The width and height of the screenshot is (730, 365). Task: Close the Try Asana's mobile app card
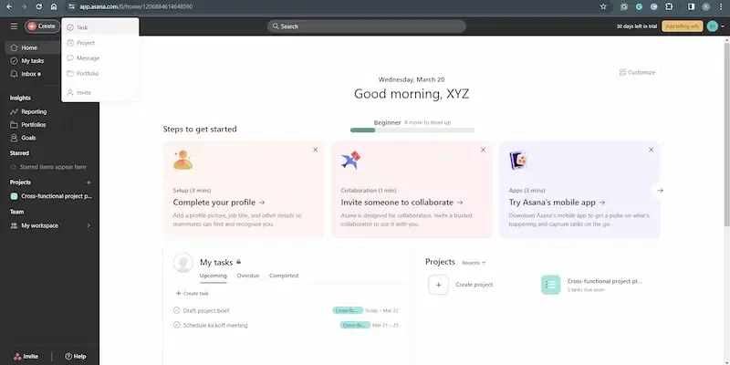[652, 150]
